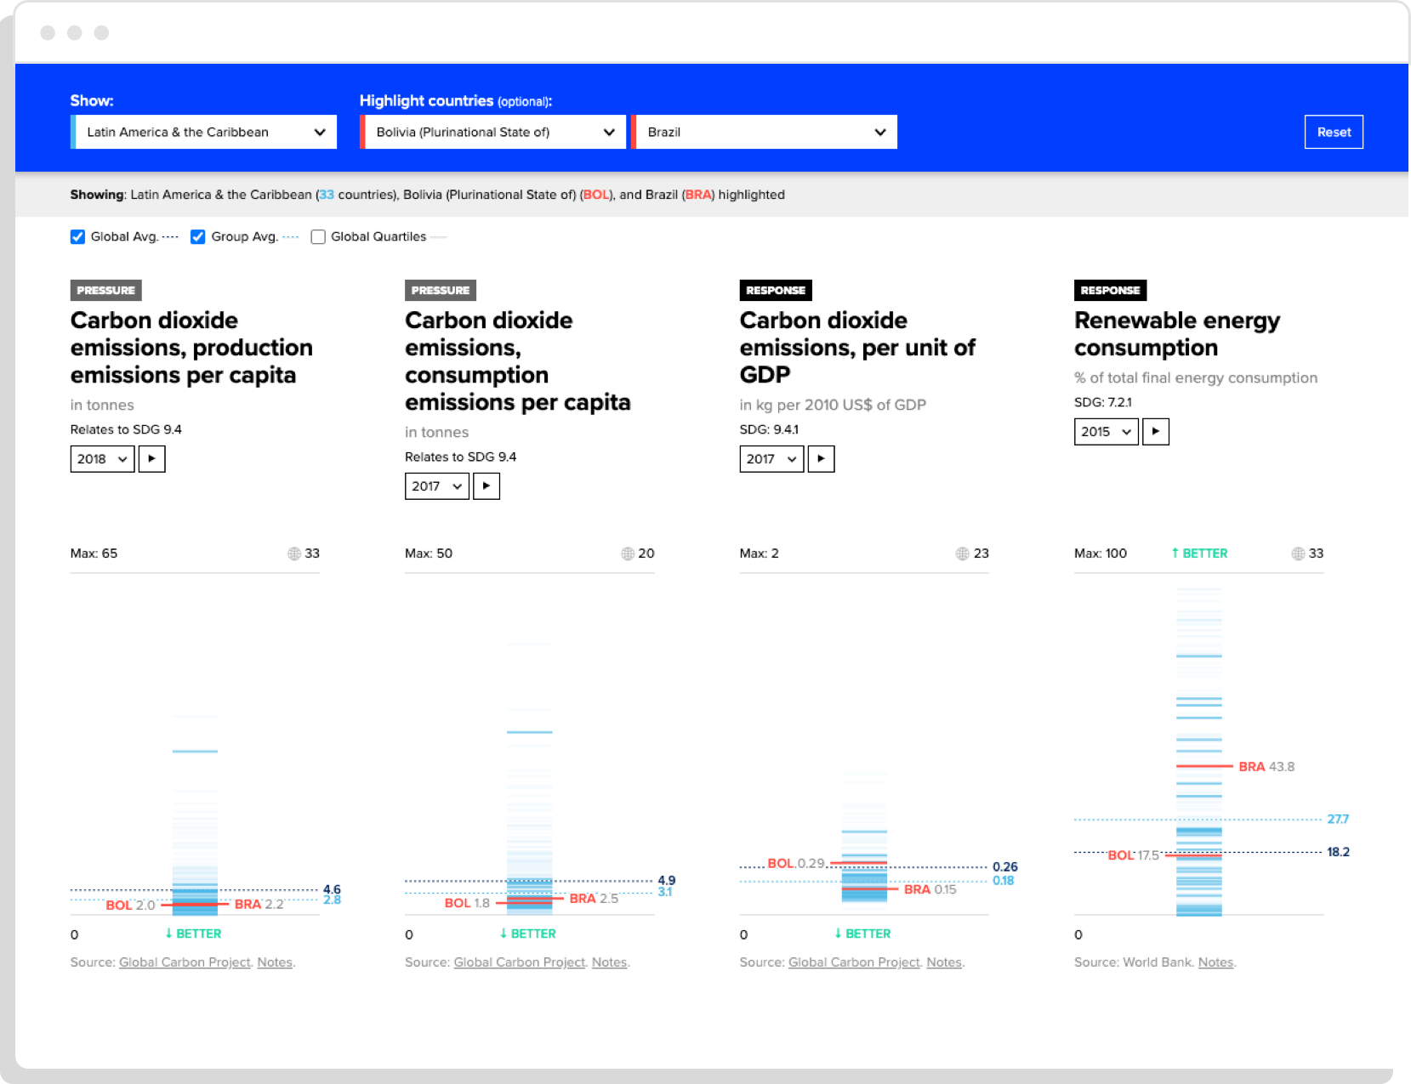Viewport: 1411px width, 1084px height.
Task: Click the BRA 43.8 marker line
Action: (1203, 766)
